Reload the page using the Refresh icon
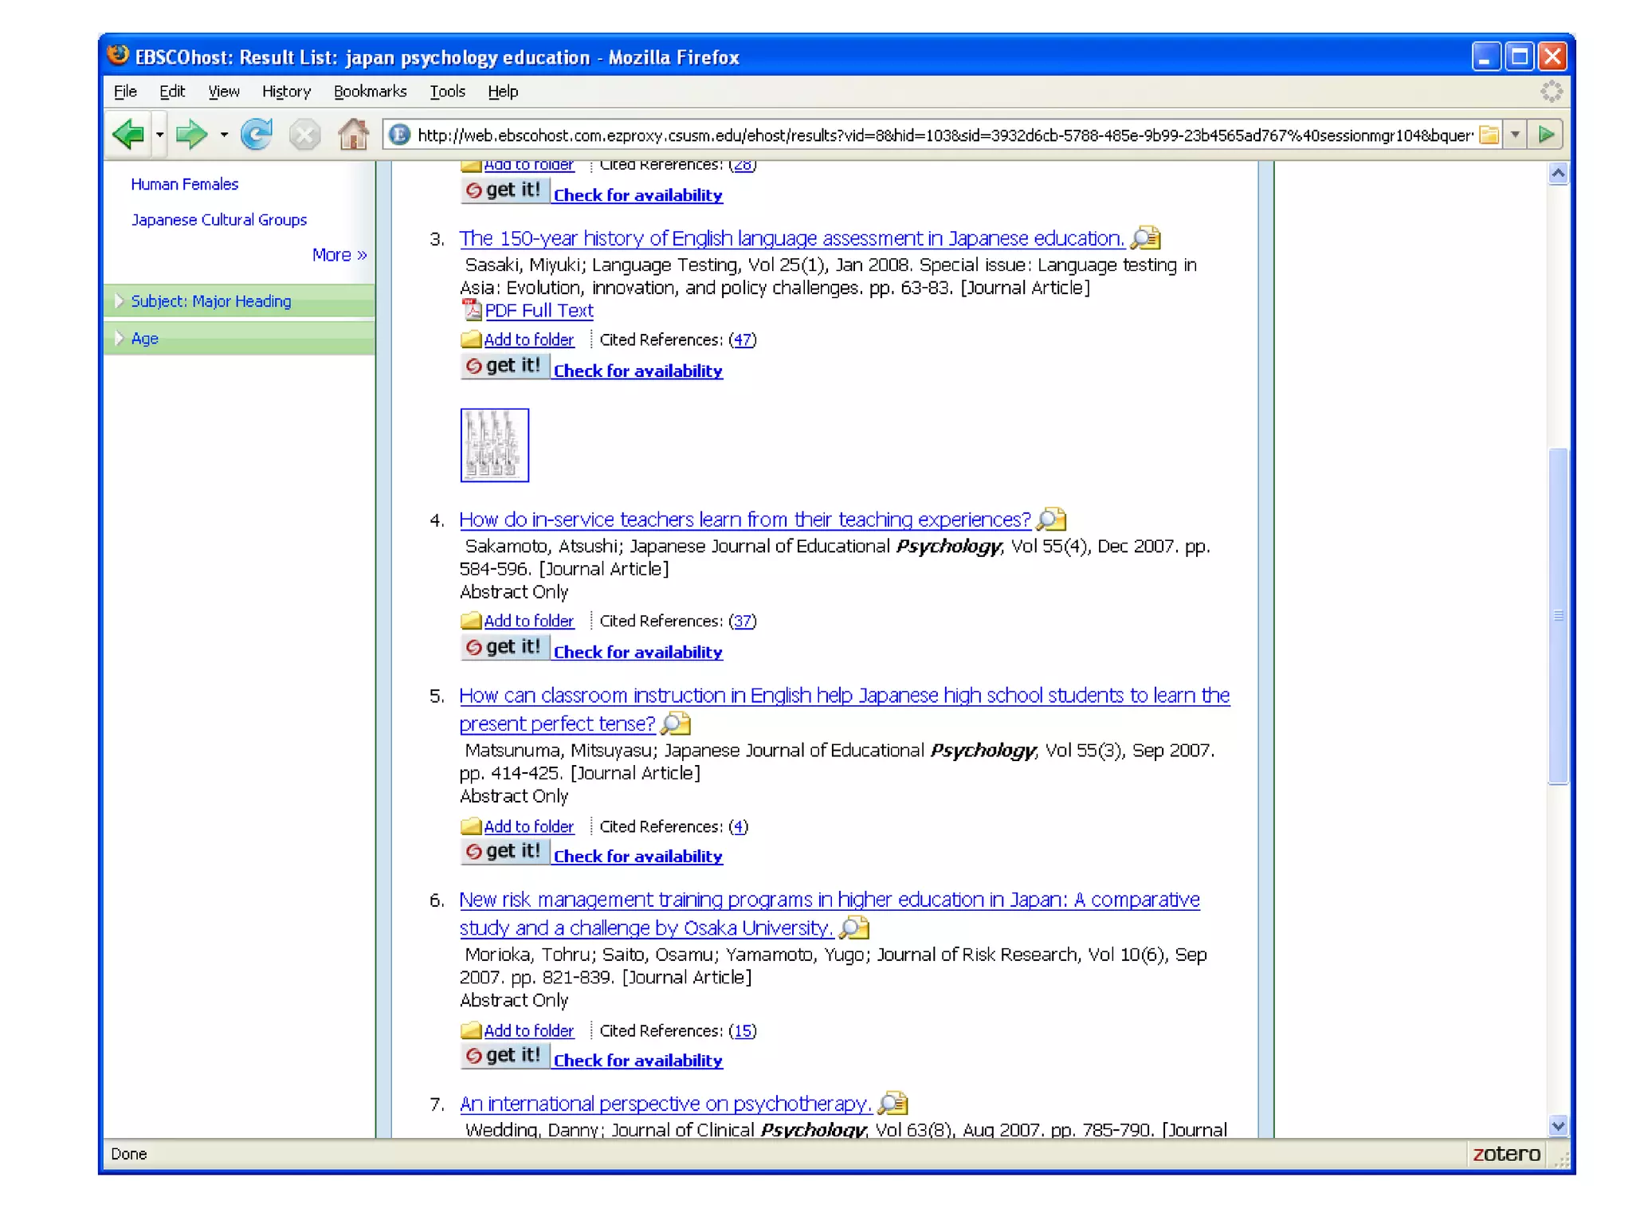 (257, 134)
